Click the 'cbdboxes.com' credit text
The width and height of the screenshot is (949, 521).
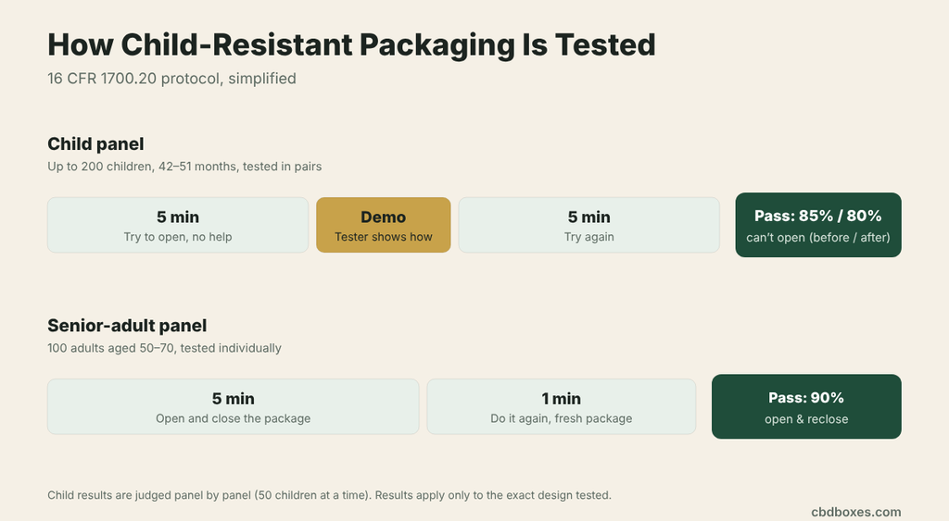(855, 512)
